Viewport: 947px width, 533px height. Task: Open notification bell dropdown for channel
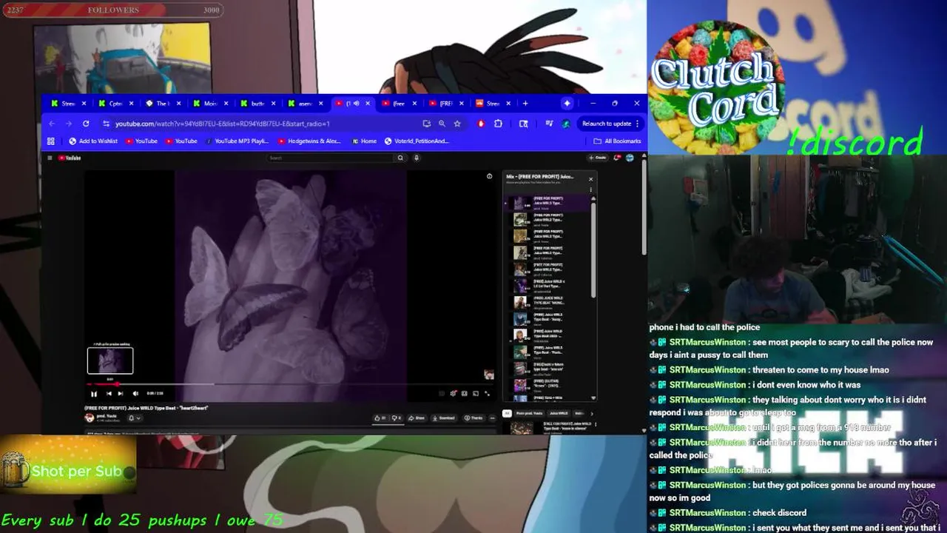click(133, 418)
